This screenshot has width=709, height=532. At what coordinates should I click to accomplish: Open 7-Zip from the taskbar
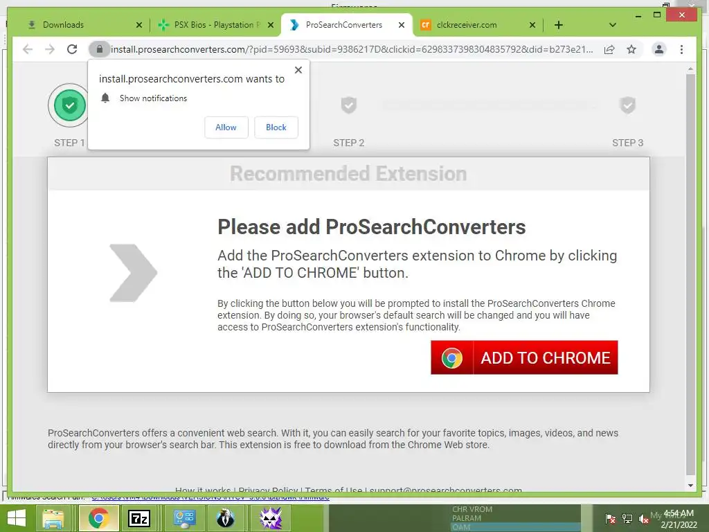(138, 518)
